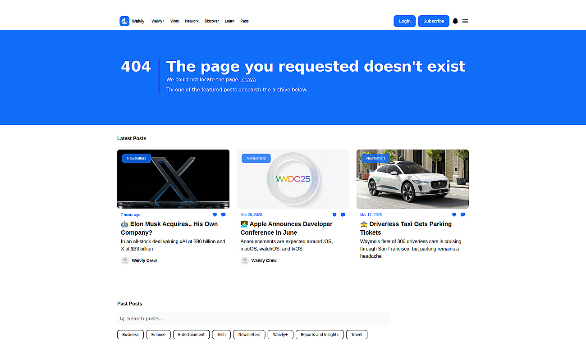Open the Discover nav item
Viewport: 586px width, 355px height.
pos(211,21)
